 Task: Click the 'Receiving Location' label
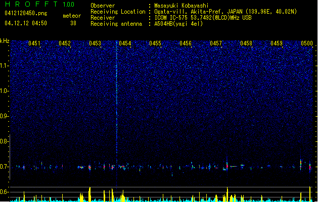(118, 12)
